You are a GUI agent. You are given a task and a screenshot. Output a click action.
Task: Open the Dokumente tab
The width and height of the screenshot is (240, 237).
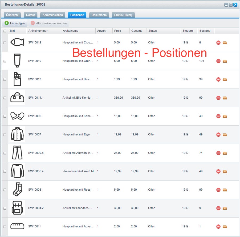point(99,15)
